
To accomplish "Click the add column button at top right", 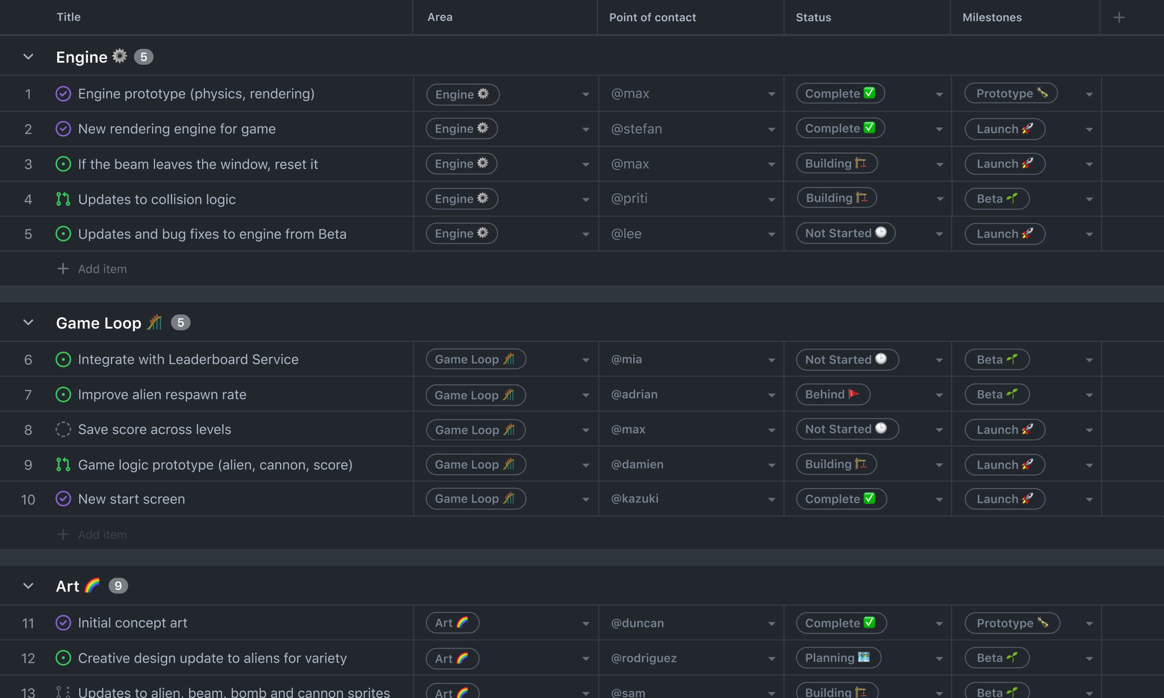I will tap(1120, 17).
